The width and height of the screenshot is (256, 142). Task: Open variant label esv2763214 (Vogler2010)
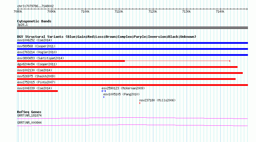click(x=37, y=52)
